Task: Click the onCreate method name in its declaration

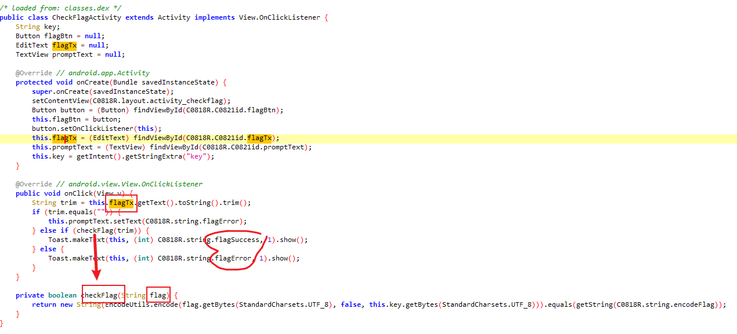Action: point(93,82)
